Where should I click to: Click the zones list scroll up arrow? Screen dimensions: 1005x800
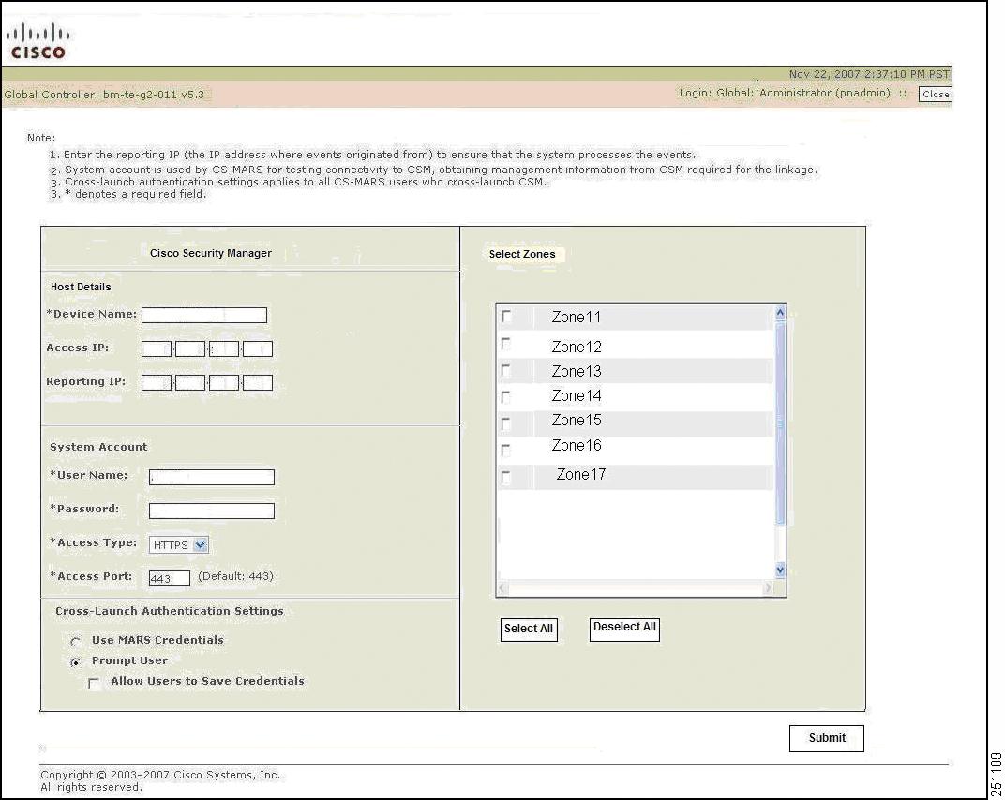click(x=780, y=313)
